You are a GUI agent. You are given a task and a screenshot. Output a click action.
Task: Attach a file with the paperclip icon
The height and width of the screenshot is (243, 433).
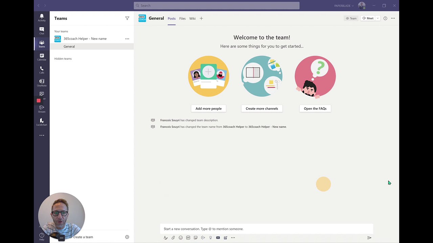click(x=173, y=238)
